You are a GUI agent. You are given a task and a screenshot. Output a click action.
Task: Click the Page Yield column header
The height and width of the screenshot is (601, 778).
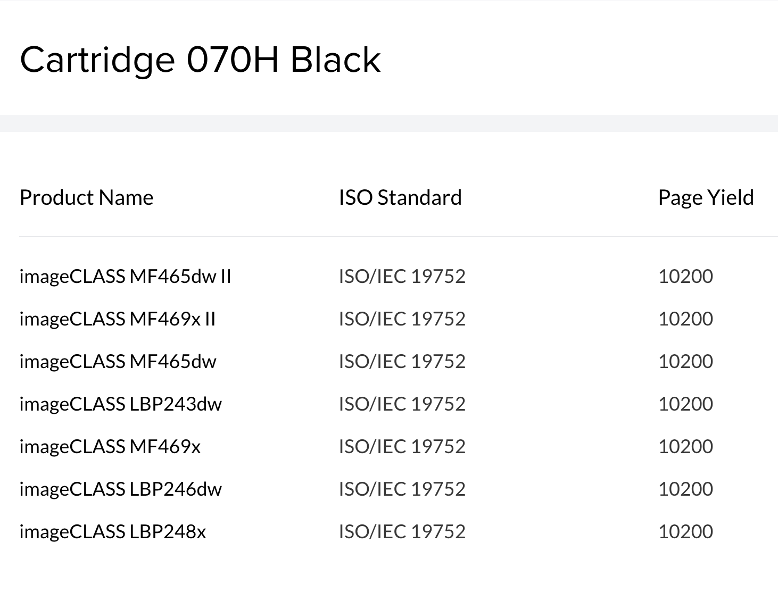[706, 197]
